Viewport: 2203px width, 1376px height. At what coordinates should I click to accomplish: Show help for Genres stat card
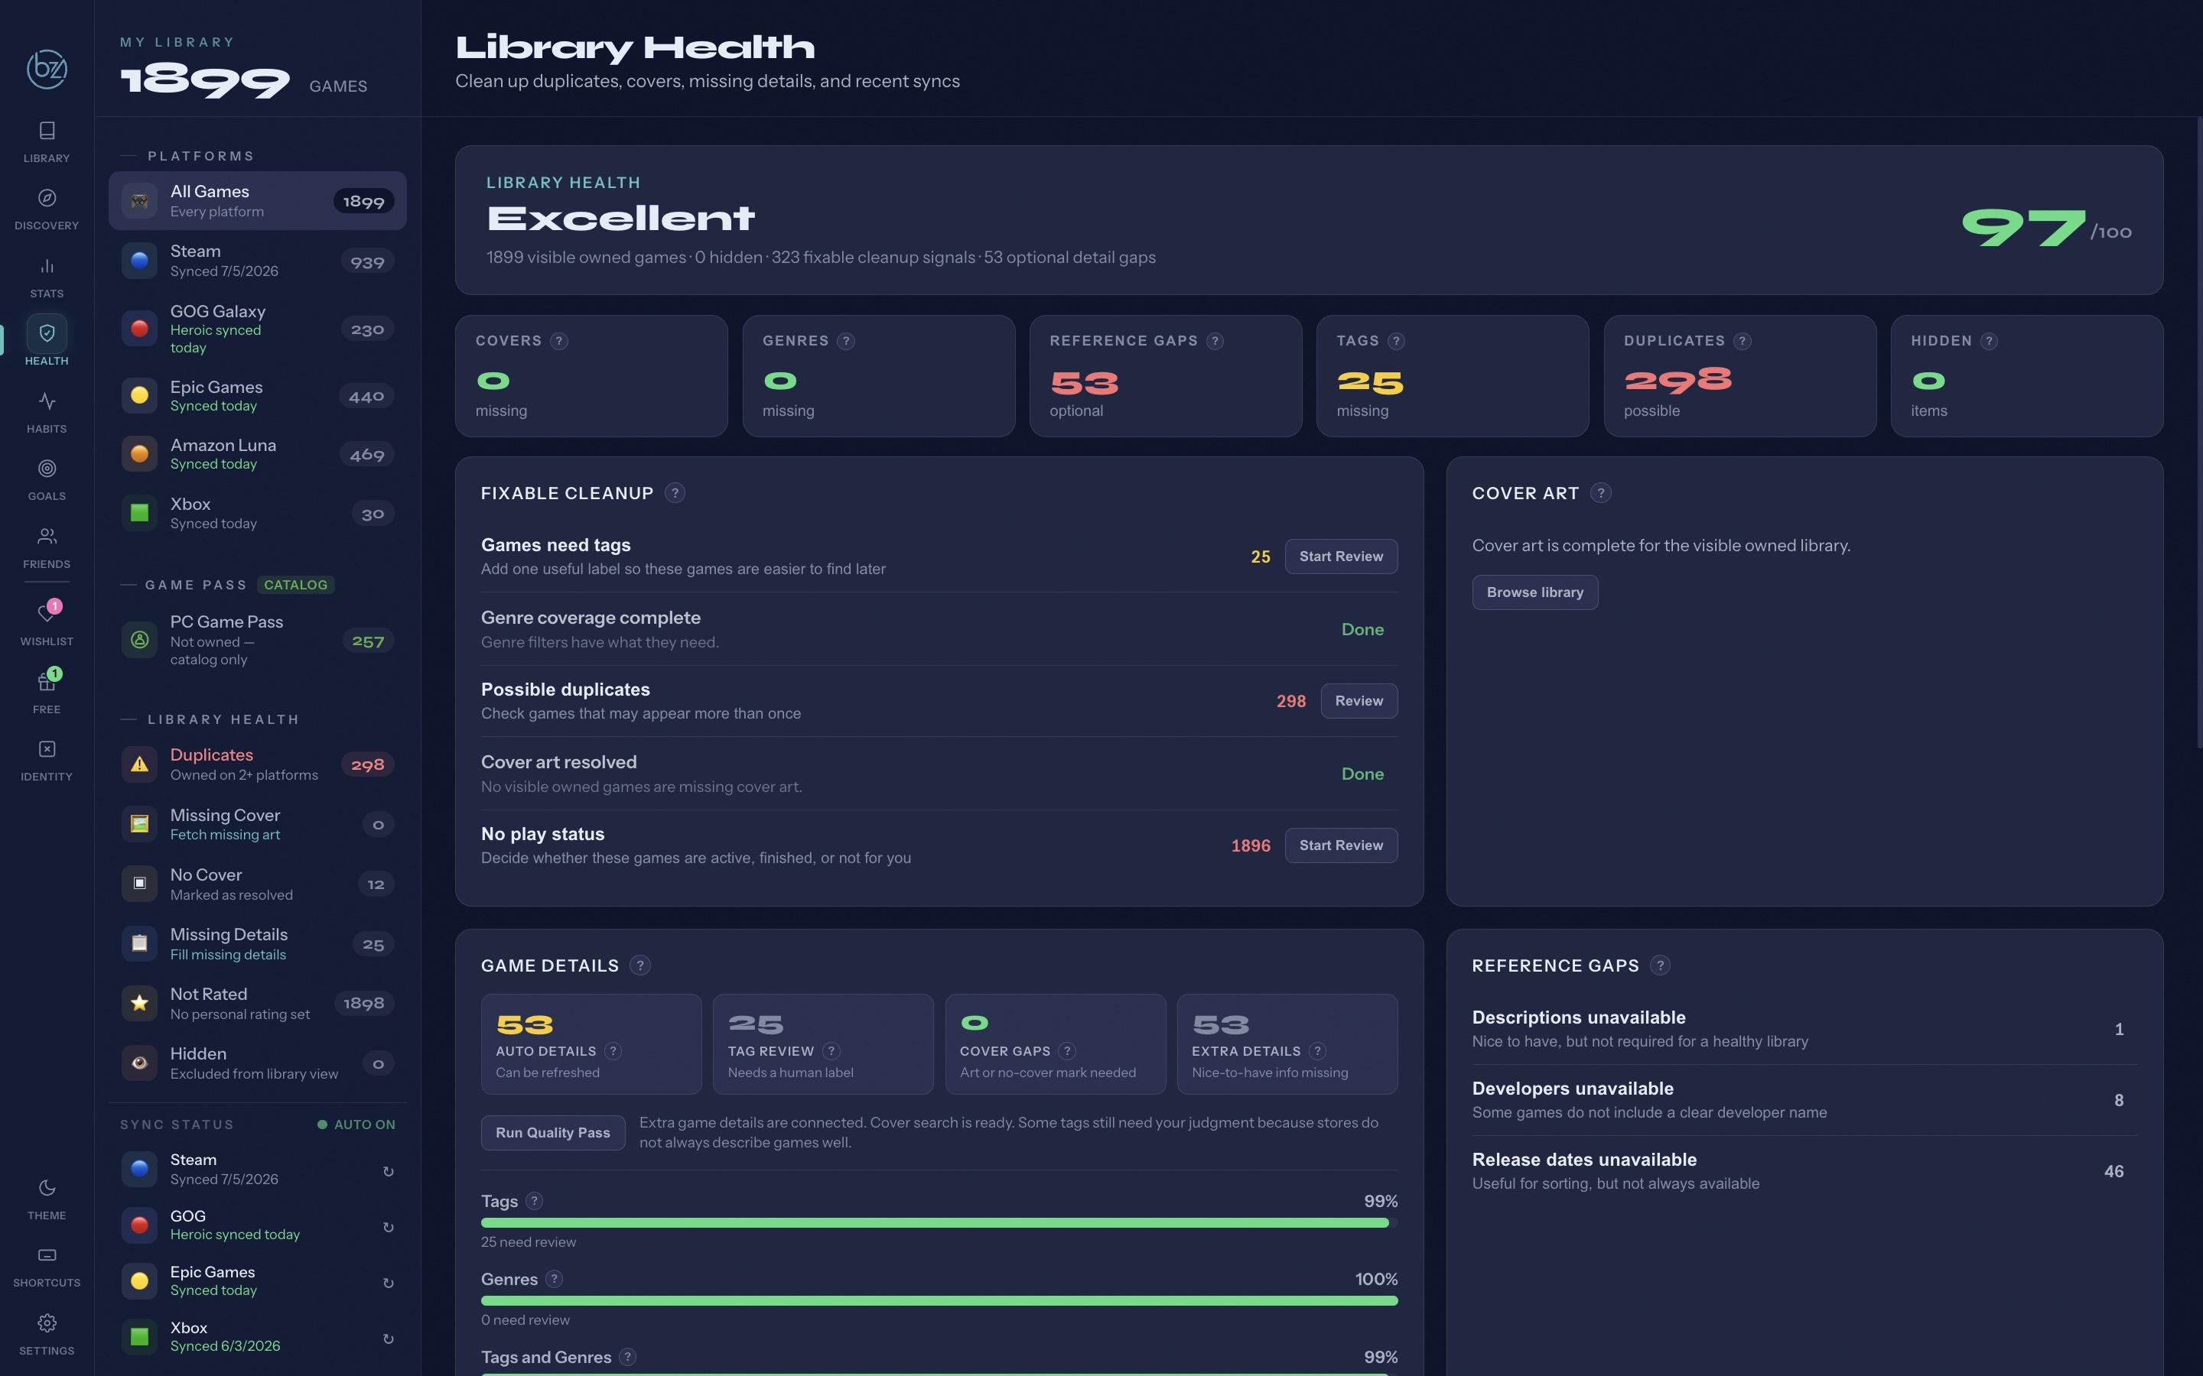tap(846, 341)
